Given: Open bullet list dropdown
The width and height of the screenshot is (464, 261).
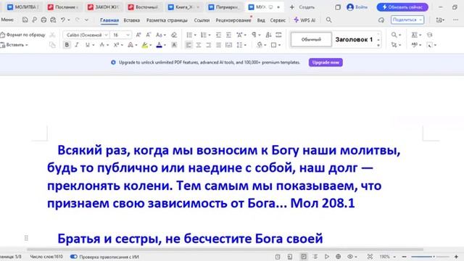Looking at the screenshot, I should (x=195, y=36).
